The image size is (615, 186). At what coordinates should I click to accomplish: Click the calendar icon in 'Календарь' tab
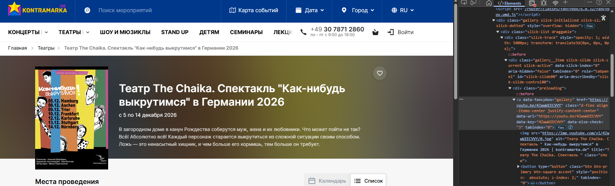pyautogui.click(x=312, y=181)
